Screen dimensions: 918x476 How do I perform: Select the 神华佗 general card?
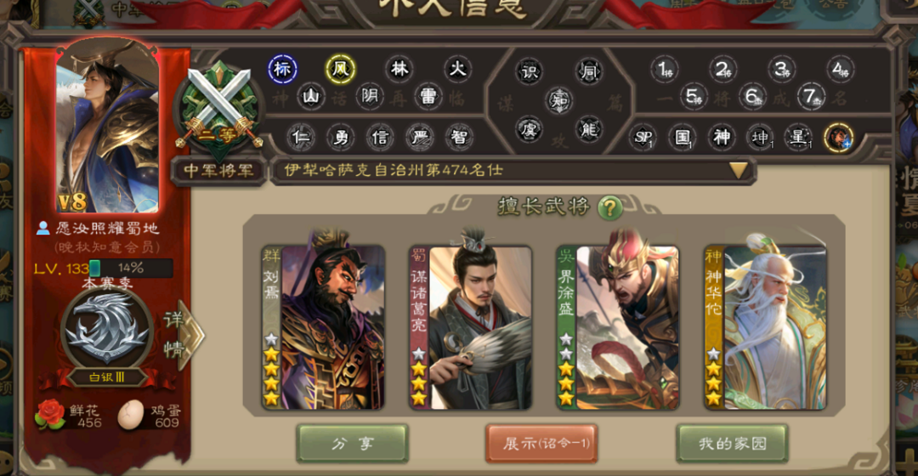click(765, 326)
